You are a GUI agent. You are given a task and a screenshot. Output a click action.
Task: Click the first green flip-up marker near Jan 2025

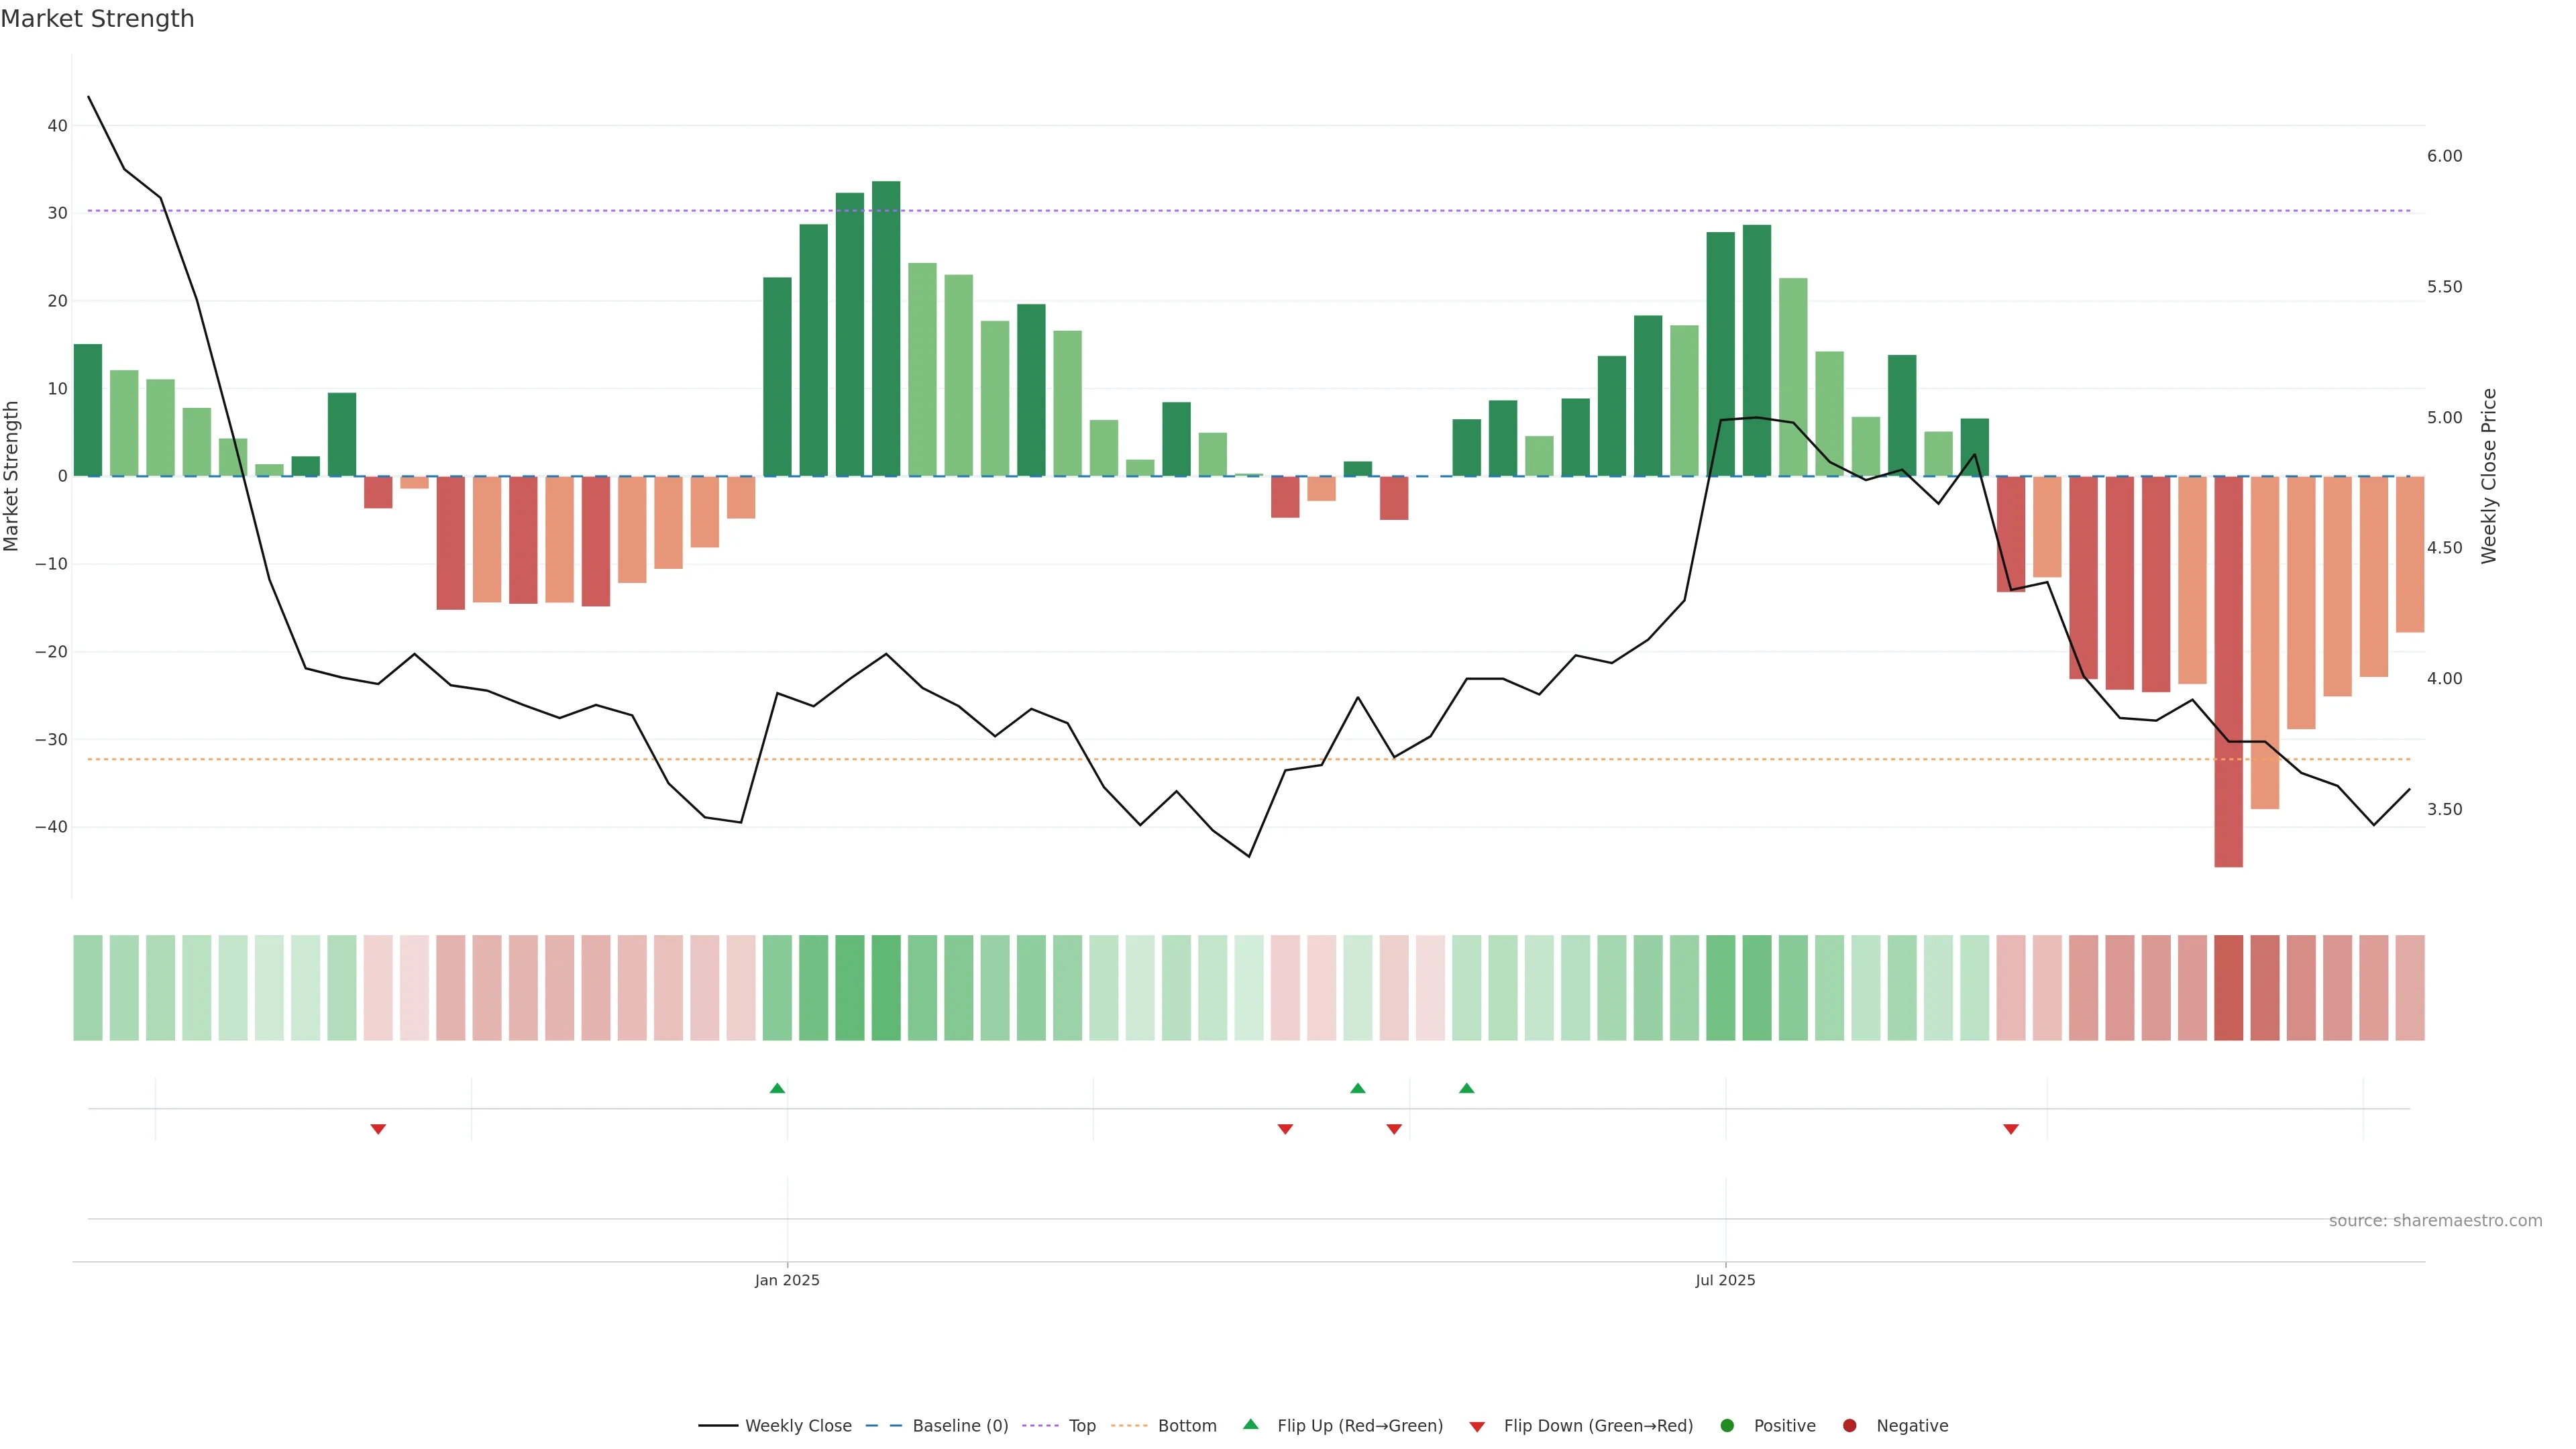point(777,1088)
